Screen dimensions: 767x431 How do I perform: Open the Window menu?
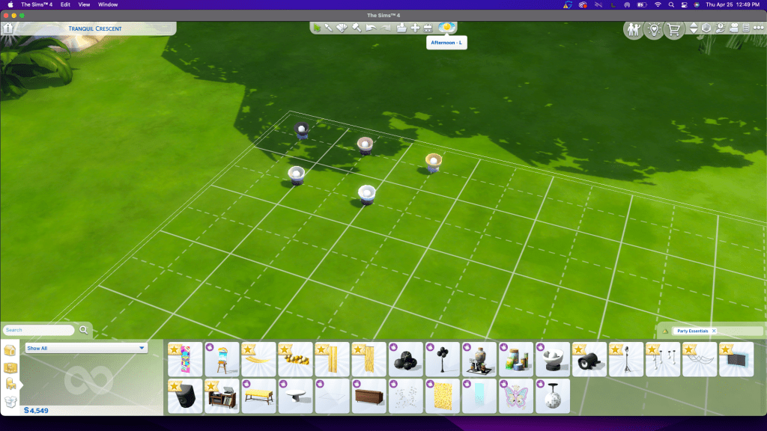(x=108, y=4)
